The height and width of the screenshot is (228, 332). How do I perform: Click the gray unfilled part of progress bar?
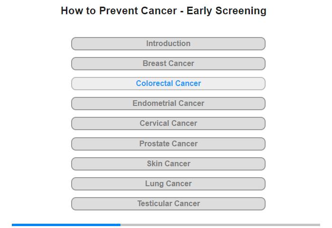(x=220, y=225)
